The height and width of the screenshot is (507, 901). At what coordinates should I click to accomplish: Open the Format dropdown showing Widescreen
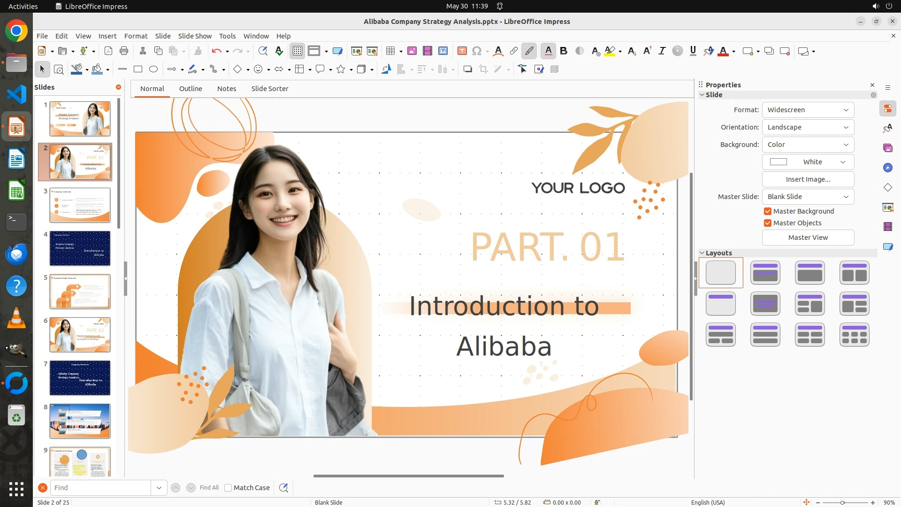pos(808,110)
